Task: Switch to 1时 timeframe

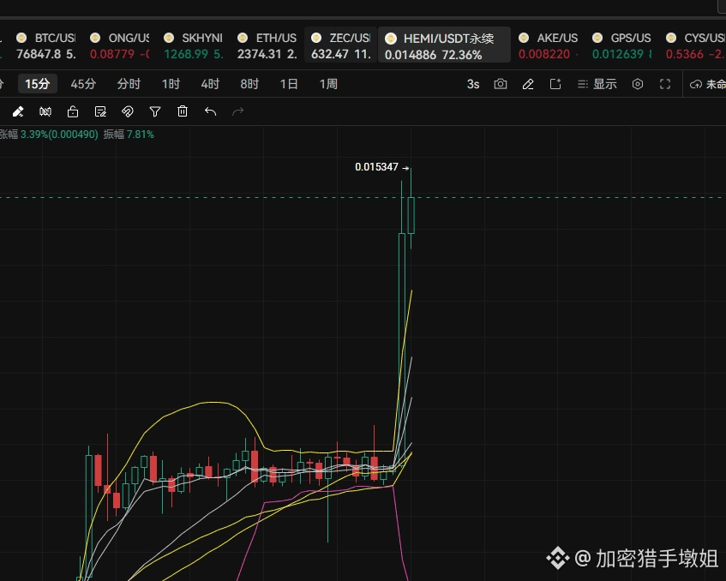Action: (171, 84)
